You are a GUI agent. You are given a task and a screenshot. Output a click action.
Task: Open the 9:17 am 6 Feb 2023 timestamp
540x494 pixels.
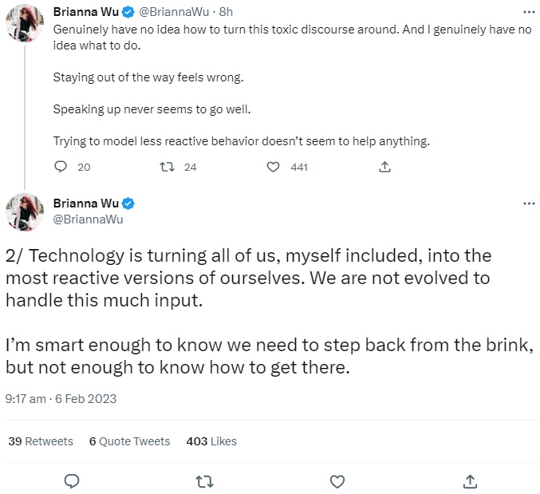pyautogui.click(x=61, y=398)
